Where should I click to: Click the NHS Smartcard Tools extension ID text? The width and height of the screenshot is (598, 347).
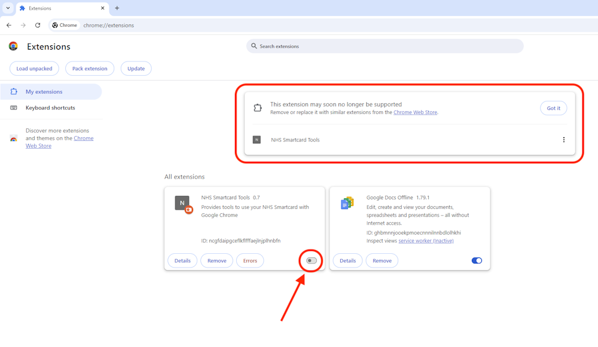[240, 241]
